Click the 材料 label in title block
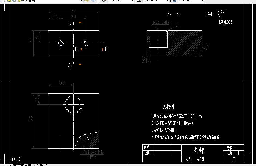Viewport: 256px width, 166px height. click(x=188, y=159)
